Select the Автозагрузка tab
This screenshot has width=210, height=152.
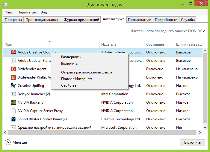114,19
